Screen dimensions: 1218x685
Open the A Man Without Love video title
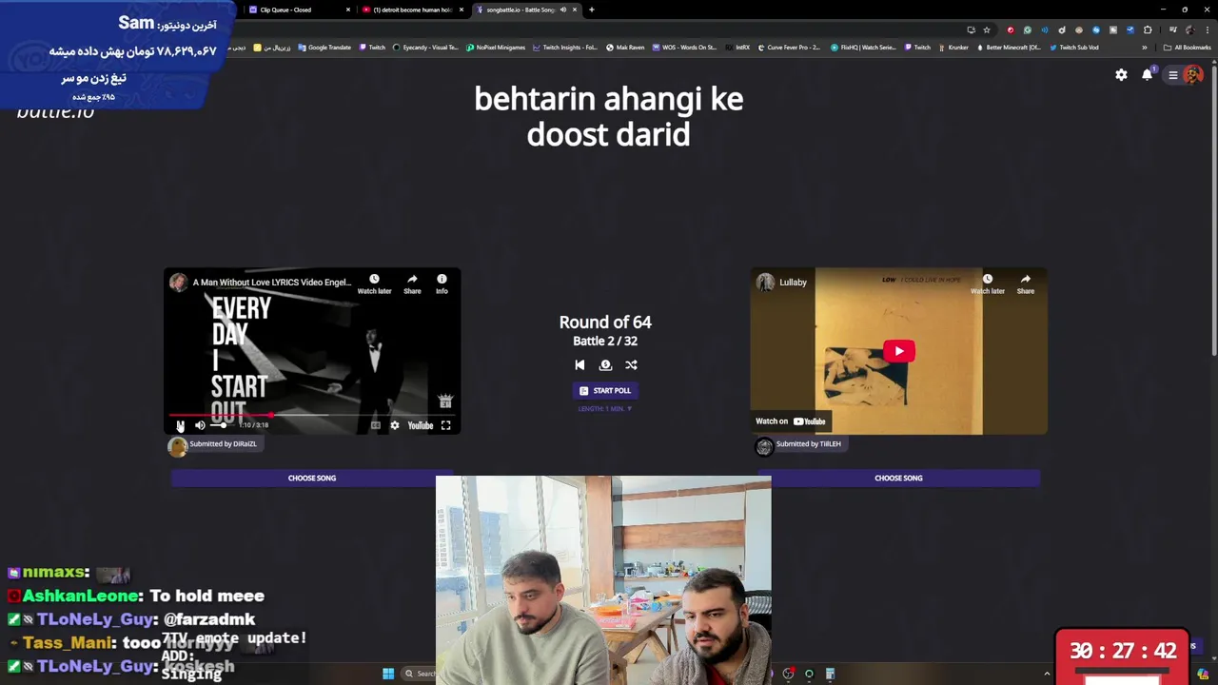pyautogui.click(x=272, y=282)
